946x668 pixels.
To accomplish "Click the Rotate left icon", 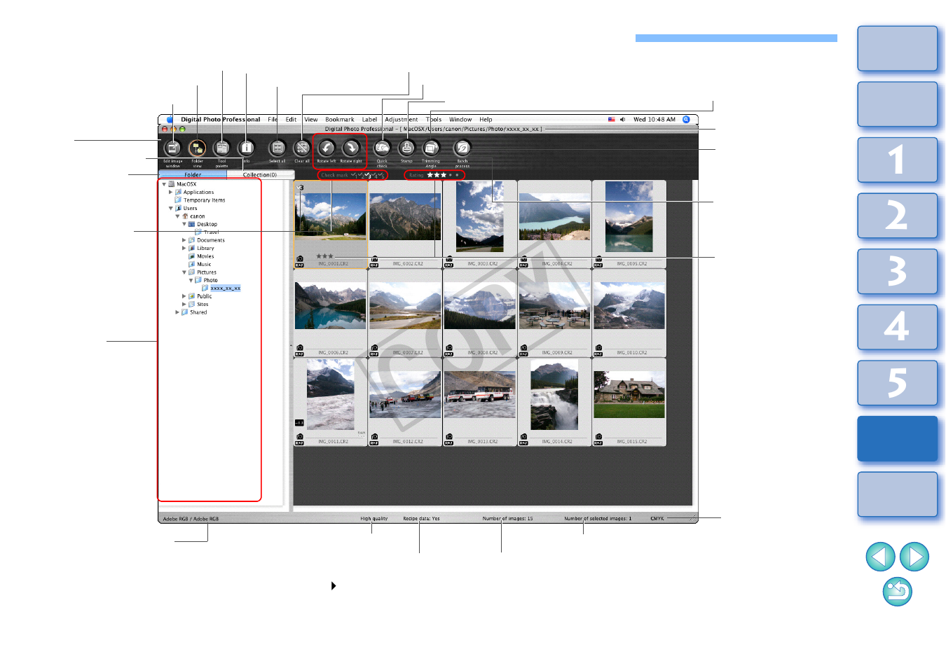I will point(327,148).
